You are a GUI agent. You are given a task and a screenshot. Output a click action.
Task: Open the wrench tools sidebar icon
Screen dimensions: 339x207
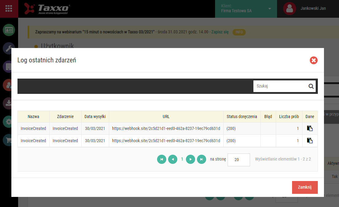(9, 48)
